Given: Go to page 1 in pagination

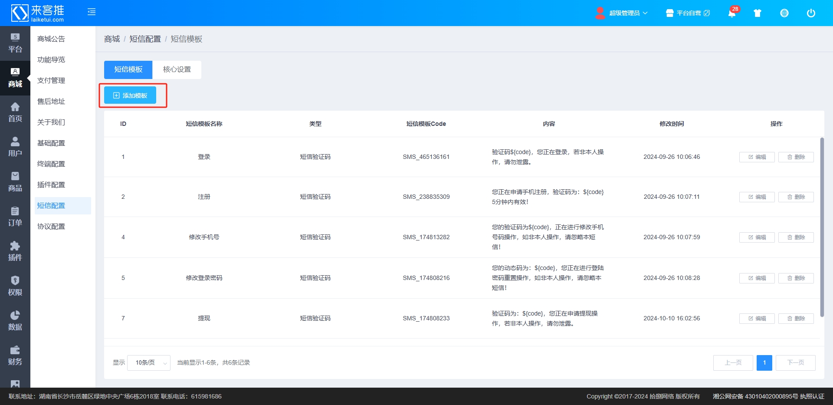Looking at the screenshot, I should point(764,363).
